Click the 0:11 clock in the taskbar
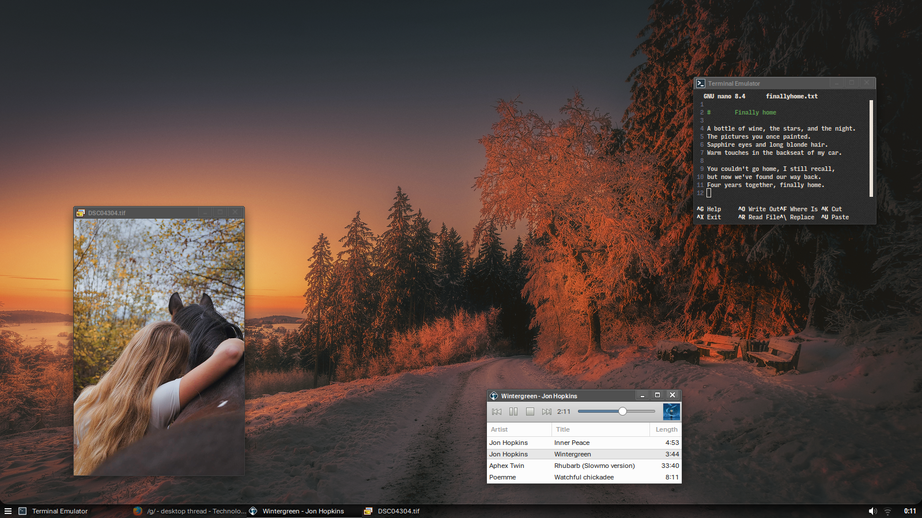This screenshot has height=518, width=922. pos(910,511)
